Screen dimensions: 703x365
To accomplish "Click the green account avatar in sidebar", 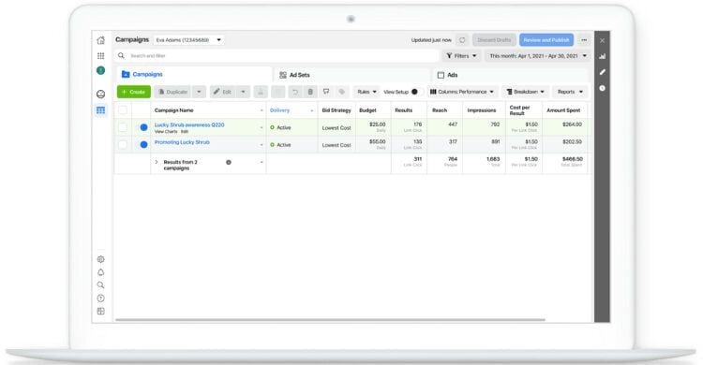I will pyautogui.click(x=101, y=70).
